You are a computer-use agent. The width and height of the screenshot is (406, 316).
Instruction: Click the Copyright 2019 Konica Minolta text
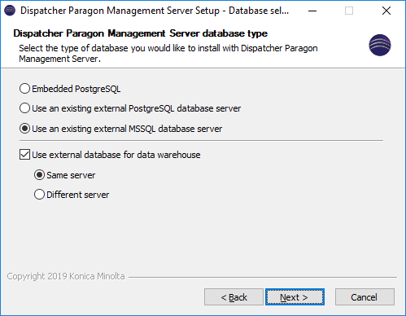(x=66, y=276)
